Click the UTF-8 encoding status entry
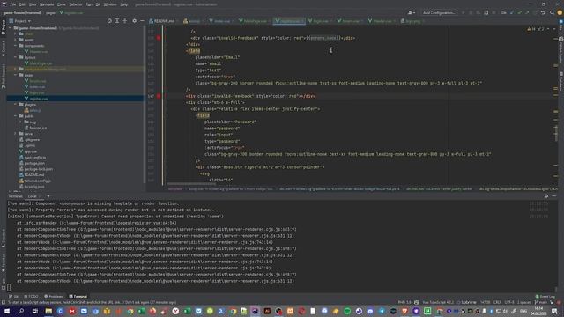The image size is (564, 317). click(x=509, y=302)
